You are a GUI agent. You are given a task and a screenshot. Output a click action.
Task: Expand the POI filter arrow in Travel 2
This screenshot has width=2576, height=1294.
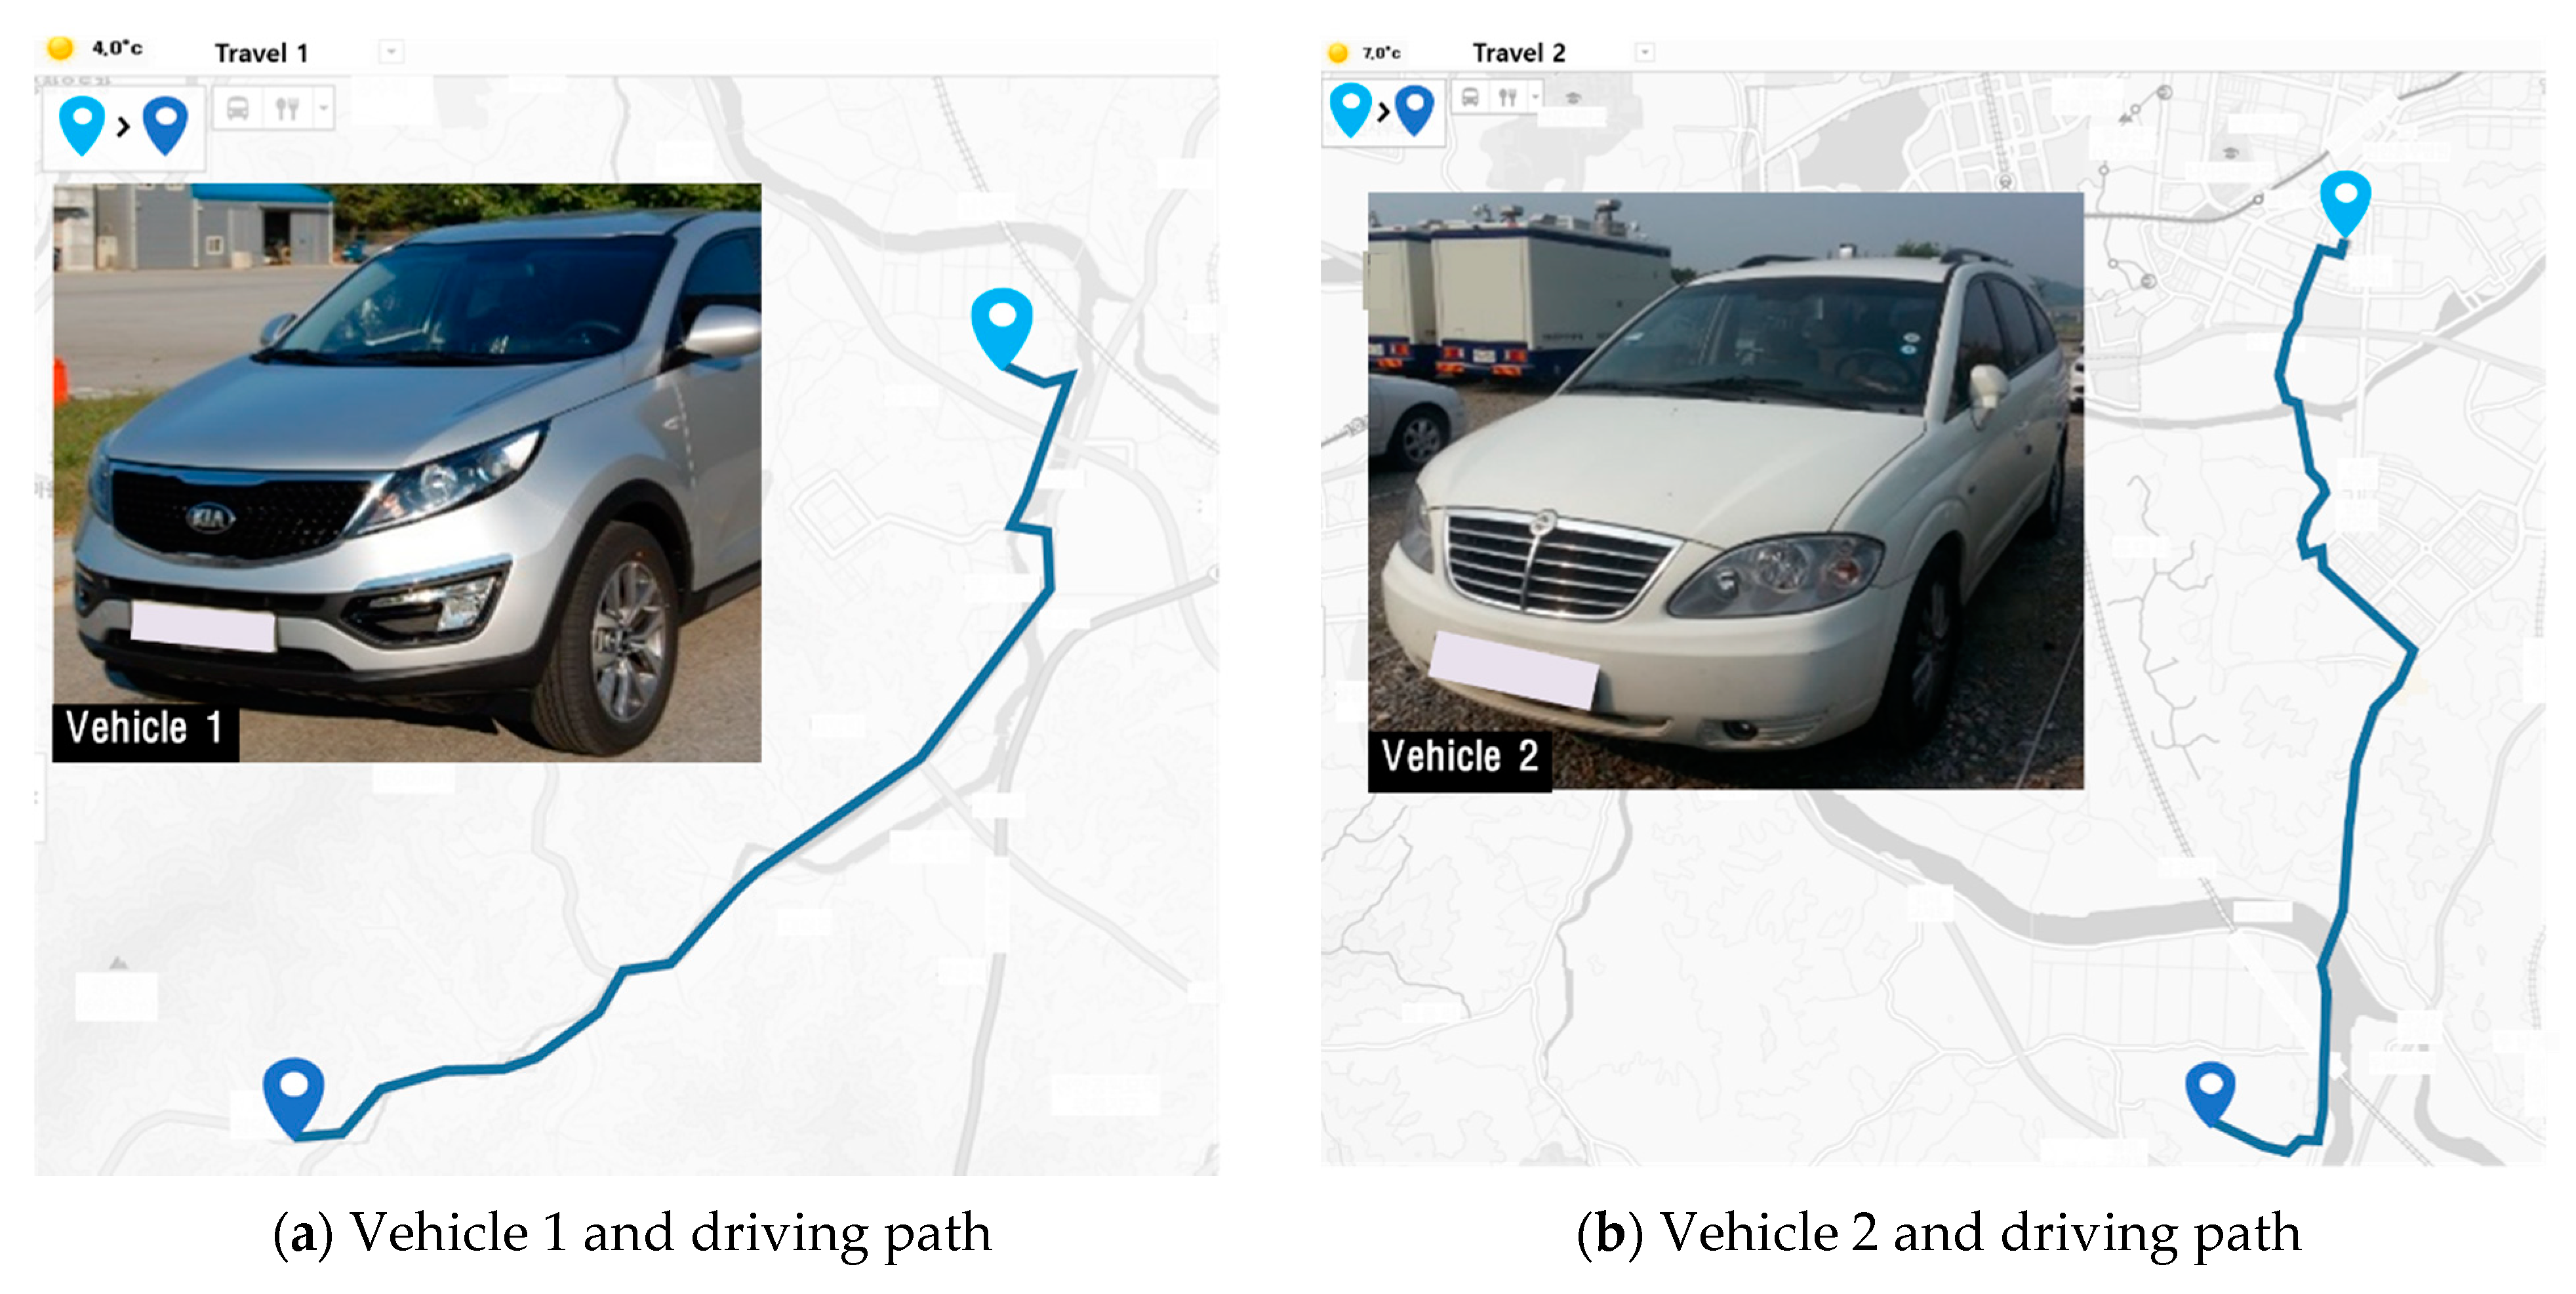tap(1535, 96)
